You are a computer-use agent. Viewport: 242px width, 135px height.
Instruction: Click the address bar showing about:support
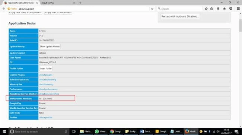tap(83, 9)
